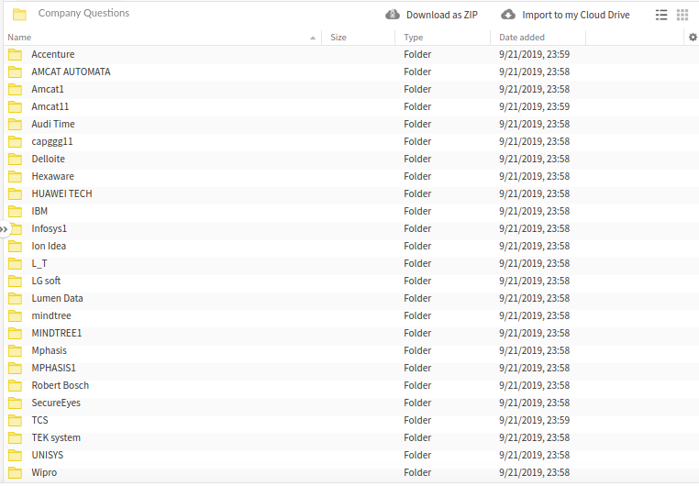699x486 pixels.
Task: Select the HUAWEI TECH folder
Action: click(x=61, y=193)
